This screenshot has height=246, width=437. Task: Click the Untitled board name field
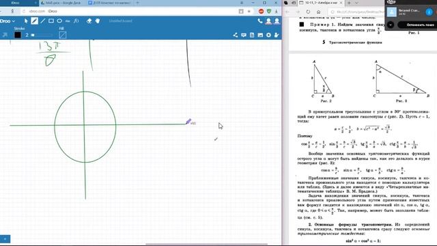[x=121, y=21]
